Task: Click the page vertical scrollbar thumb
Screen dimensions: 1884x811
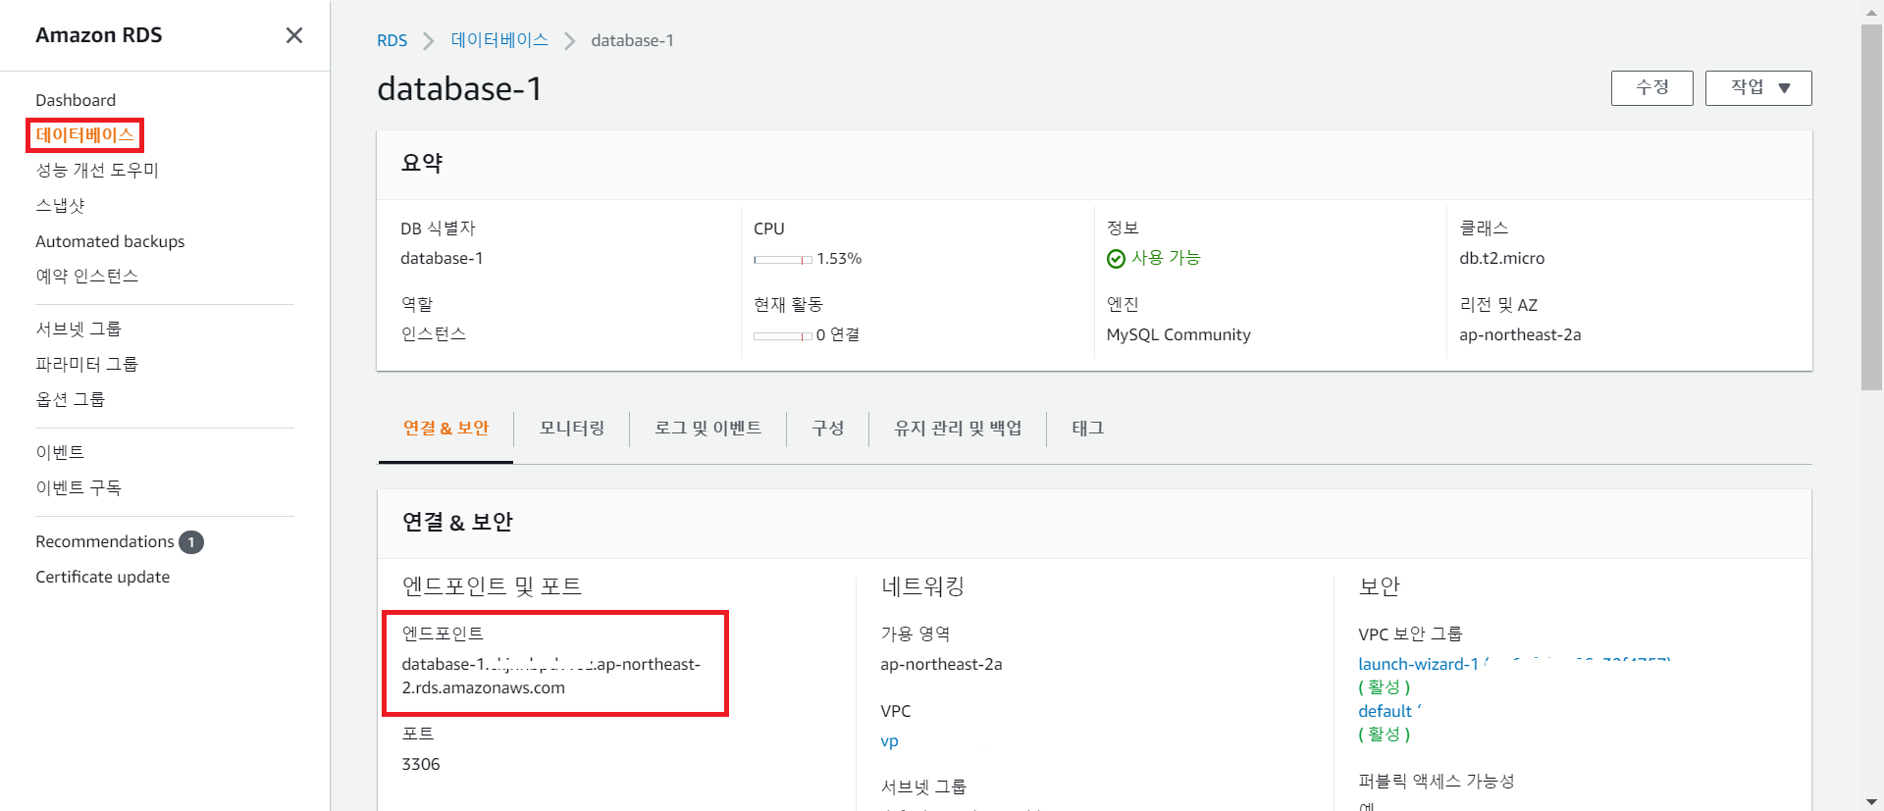Action: [1871, 207]
